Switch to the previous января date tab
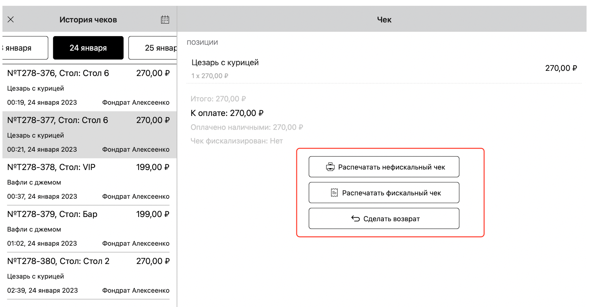This screenshot has height=307, width=589. [24, 48]
